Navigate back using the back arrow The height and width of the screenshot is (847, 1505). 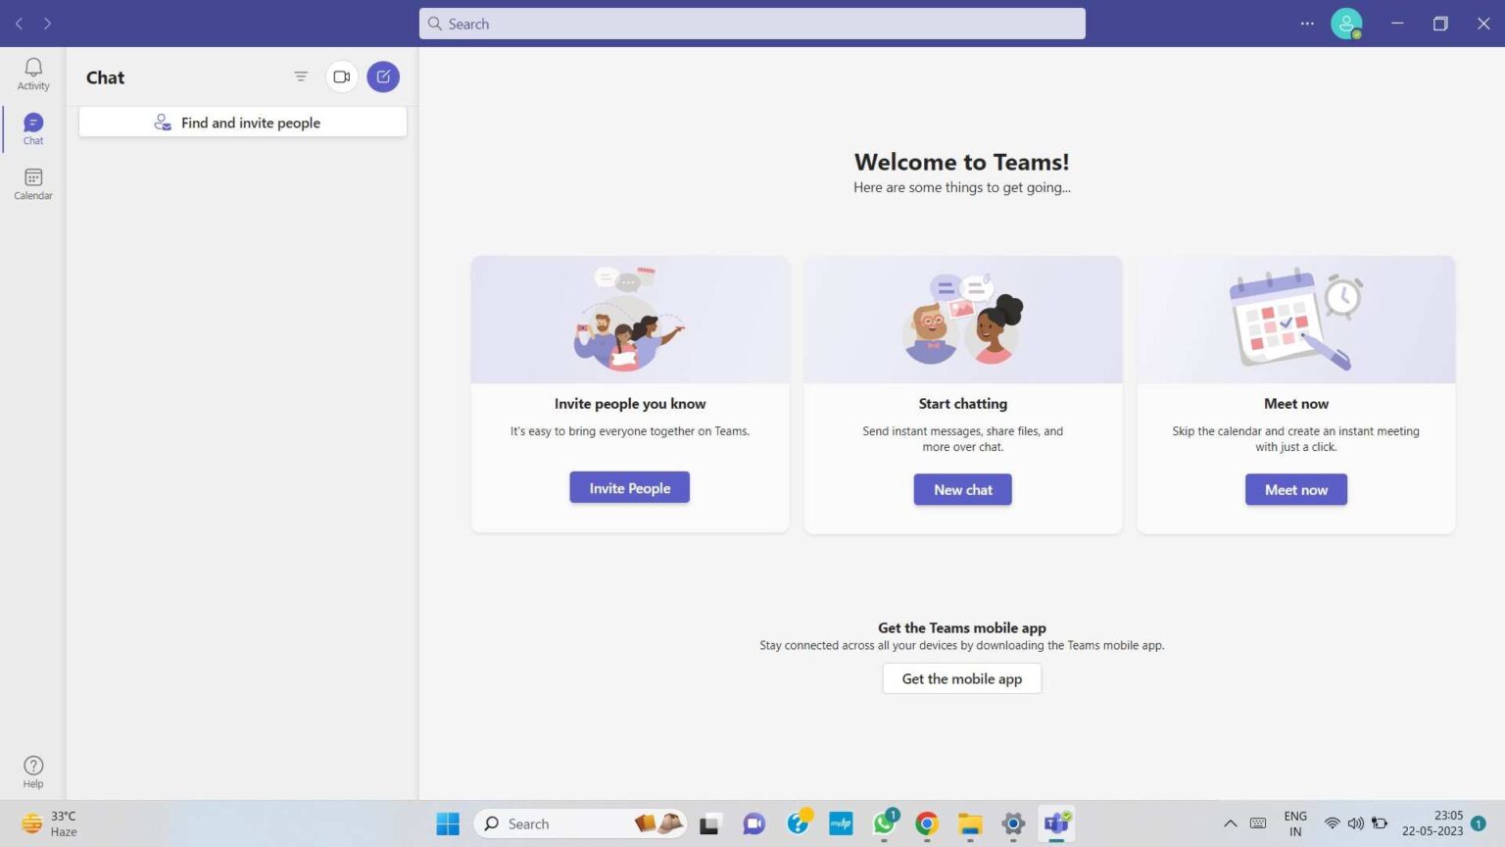[19, 23]
